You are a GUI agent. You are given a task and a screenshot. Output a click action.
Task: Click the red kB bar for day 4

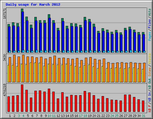tap(22, 98)
